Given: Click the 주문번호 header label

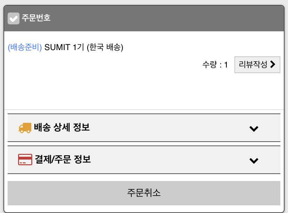Looking at the screenshot, I should pyautogui.click(x=36, y=18).
